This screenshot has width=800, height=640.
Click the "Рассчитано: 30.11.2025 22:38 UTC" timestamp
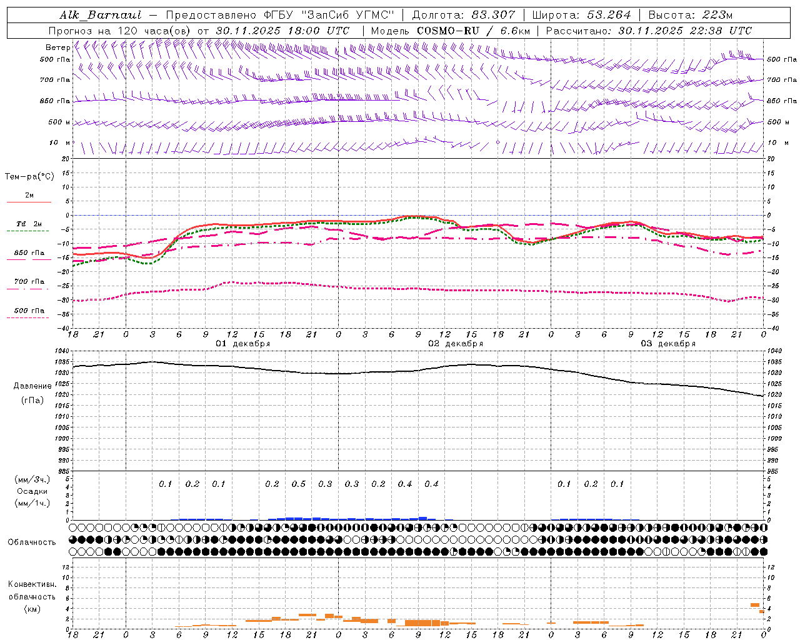649,31
